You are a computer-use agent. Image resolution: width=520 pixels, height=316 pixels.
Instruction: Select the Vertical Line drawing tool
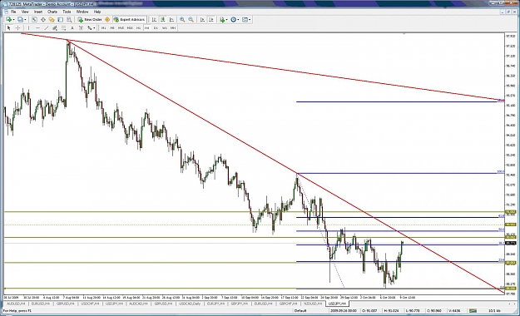29,27
